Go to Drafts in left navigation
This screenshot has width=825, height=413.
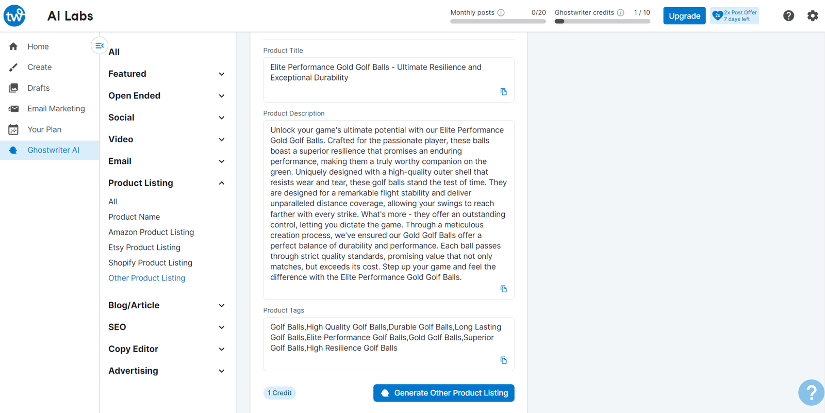[x=39, y=88]
